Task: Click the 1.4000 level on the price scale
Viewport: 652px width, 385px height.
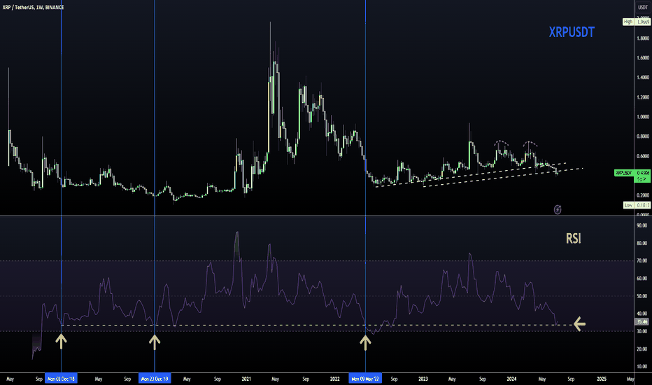Action: 643,78
